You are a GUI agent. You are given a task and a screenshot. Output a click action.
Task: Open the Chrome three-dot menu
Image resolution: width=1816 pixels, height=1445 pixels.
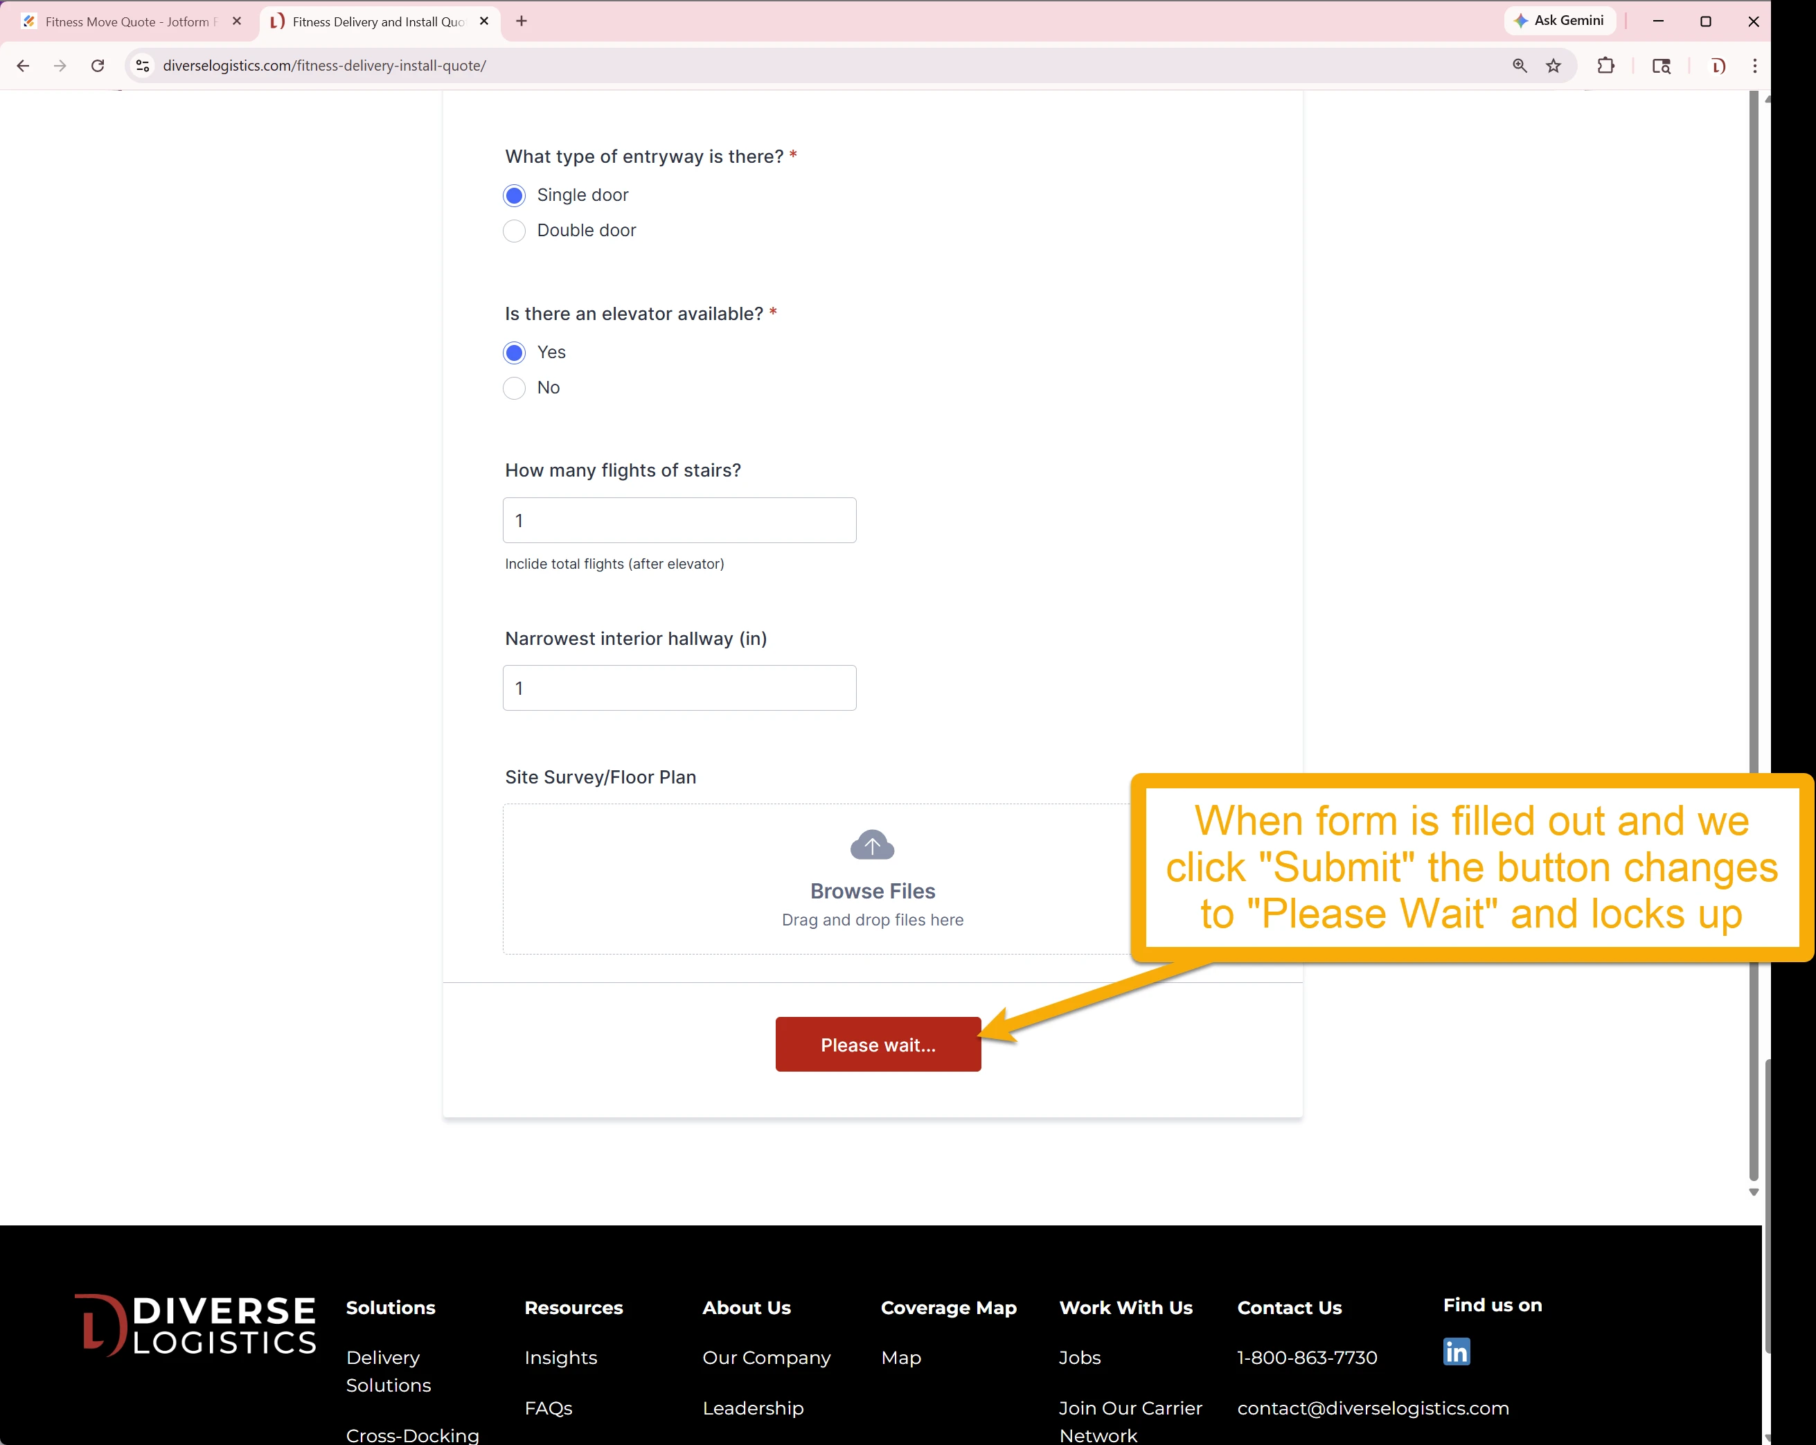(1754, 65)
